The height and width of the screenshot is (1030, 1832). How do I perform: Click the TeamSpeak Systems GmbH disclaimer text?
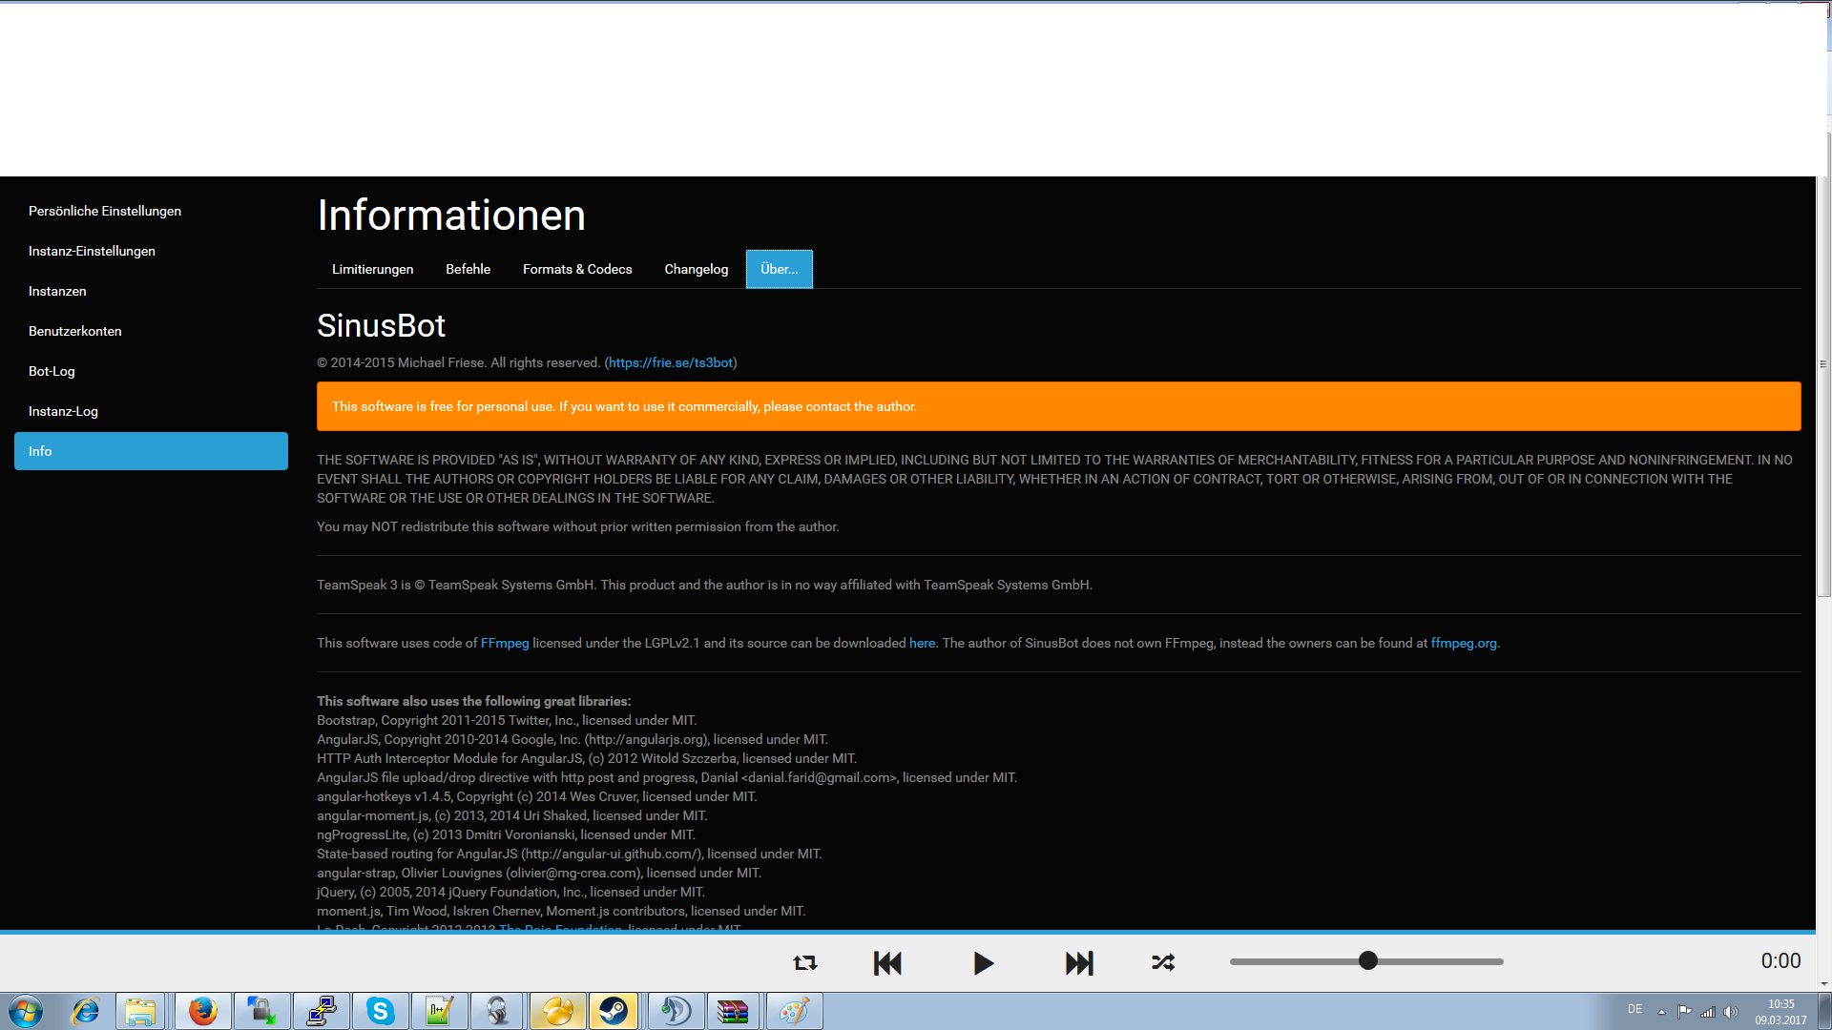click(704, 585)
